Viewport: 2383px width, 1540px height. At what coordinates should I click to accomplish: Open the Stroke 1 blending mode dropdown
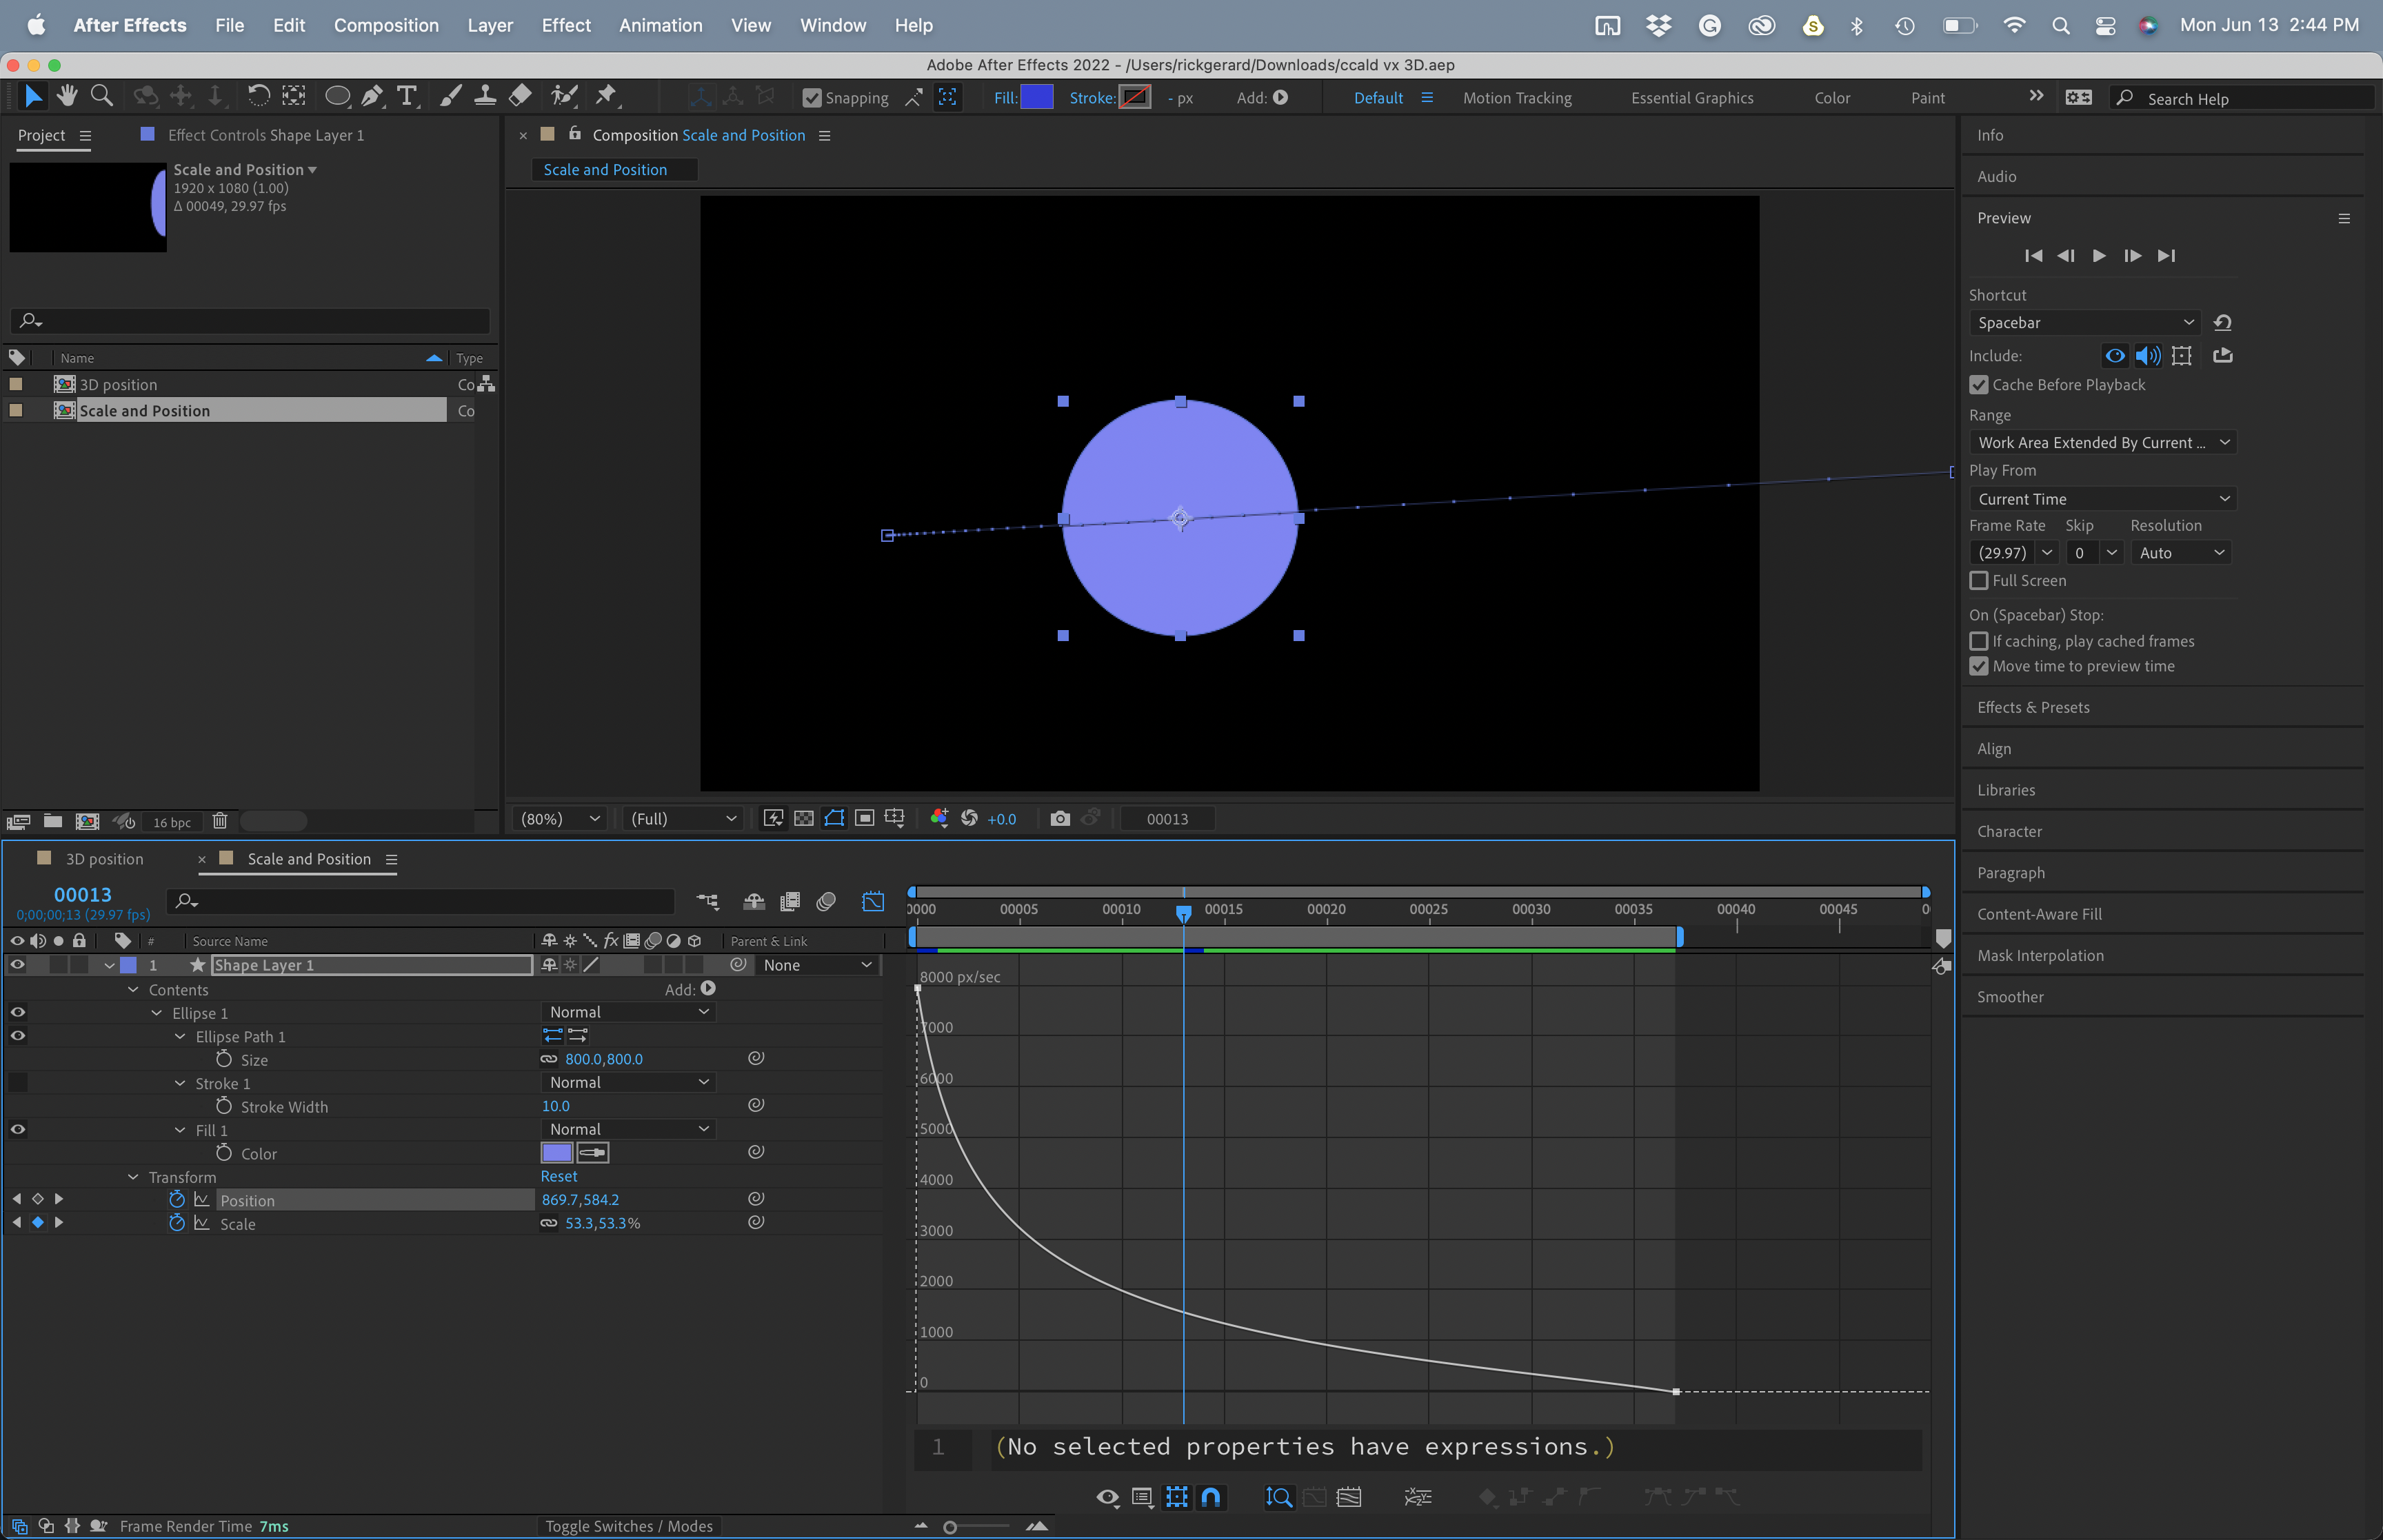628,1082
